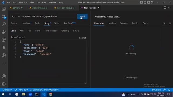Select Graphql body type
This screenshot has height=97, width=173.
(65, 31)
